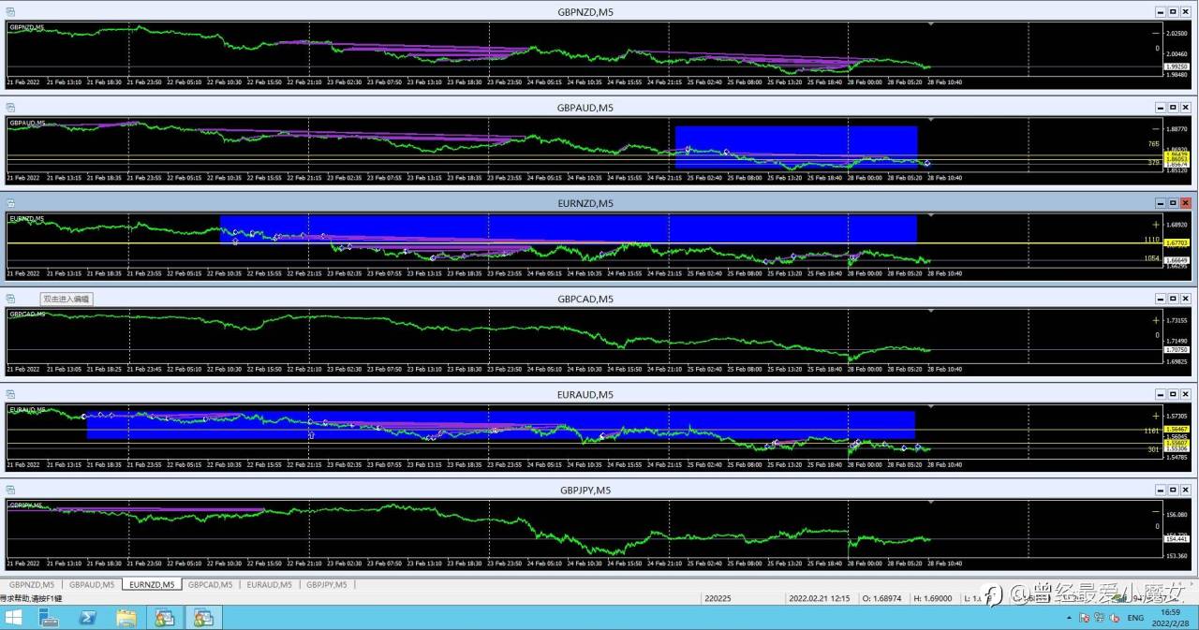Screen dimensions: 1199x630
Task: Switch to the highlighted MetaTrader taskbar instance
Action: pyautogui.click(x=203, y=617)
